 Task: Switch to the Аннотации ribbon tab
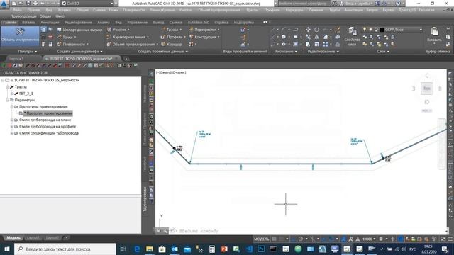[50, 22]
